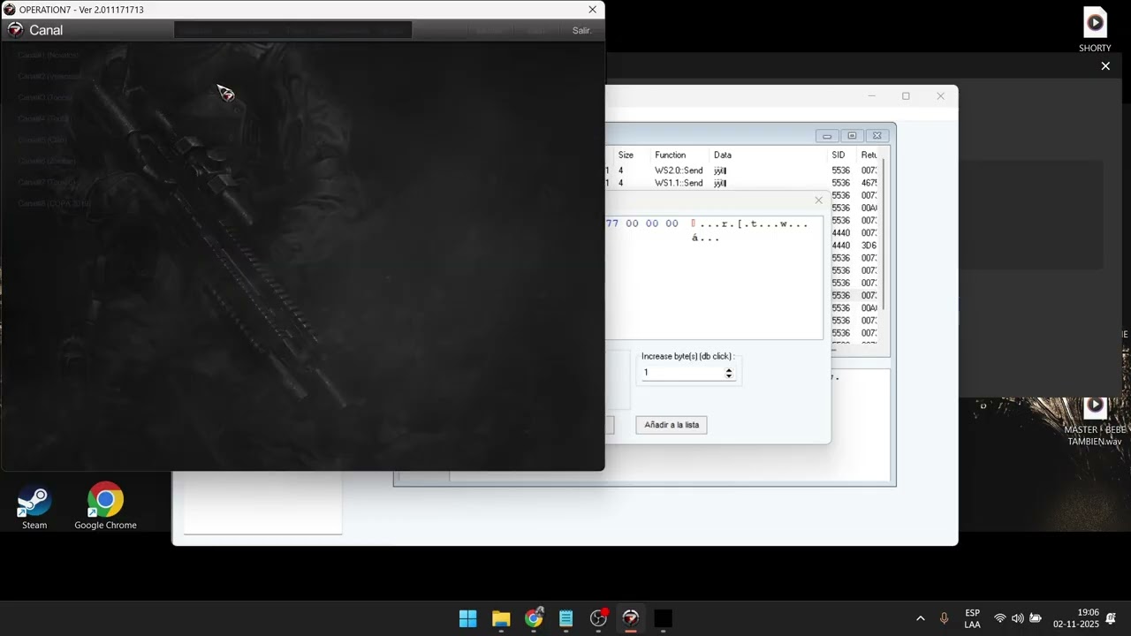Close the background white application window

pos(940,96)
